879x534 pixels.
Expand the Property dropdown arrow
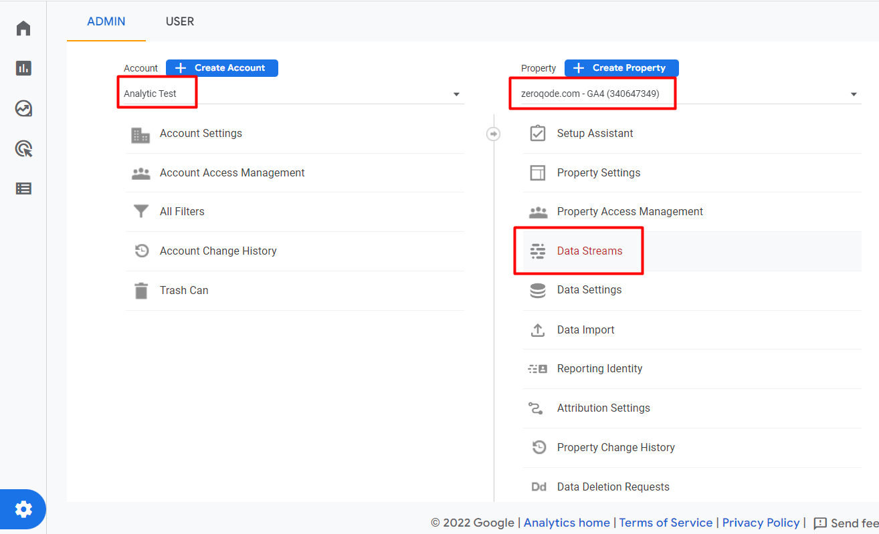(x=854, y=94)
